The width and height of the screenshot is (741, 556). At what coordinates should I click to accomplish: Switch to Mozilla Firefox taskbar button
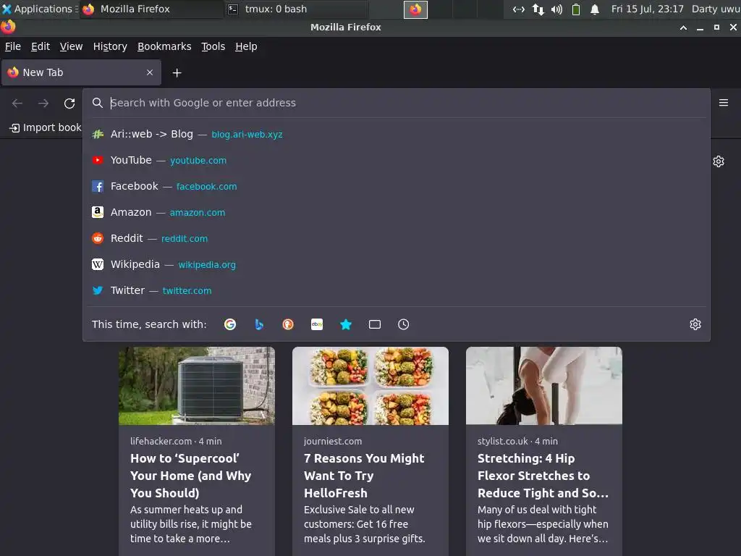tap(151, 9)
